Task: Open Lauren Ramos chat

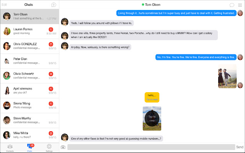Action: pos(29,31)
